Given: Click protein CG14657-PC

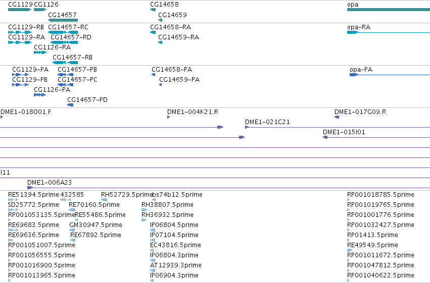Looking at the screenshot, I should click(x=66, y=85).
